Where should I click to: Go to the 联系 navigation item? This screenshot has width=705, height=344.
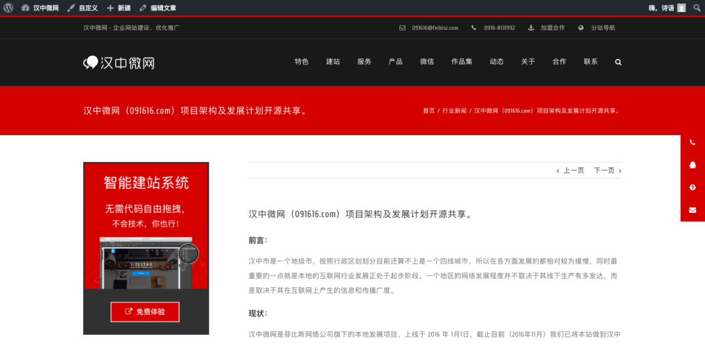(591, 62)
